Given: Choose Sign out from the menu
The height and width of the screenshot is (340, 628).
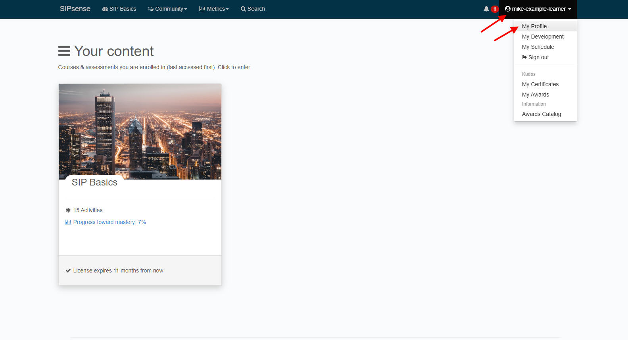Looking at the screenshot, I should [x=545, y=57].
